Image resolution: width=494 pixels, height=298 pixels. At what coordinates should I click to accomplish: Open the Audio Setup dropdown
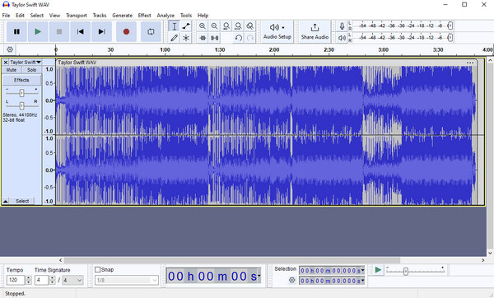click(277, 31)
